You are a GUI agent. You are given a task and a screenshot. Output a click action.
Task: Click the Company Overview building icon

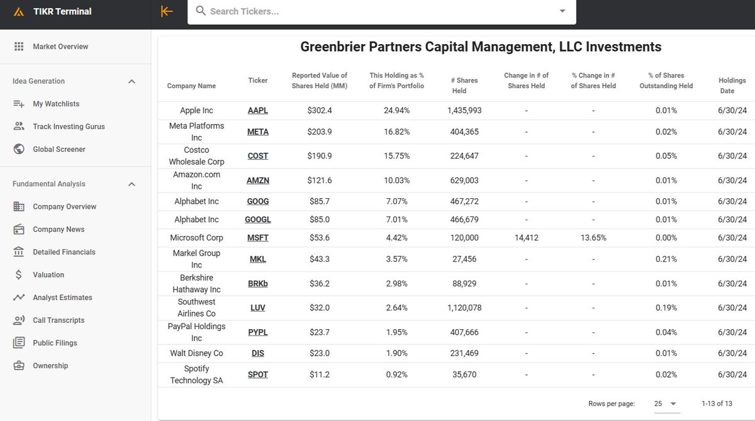click(x=19, y=206)
